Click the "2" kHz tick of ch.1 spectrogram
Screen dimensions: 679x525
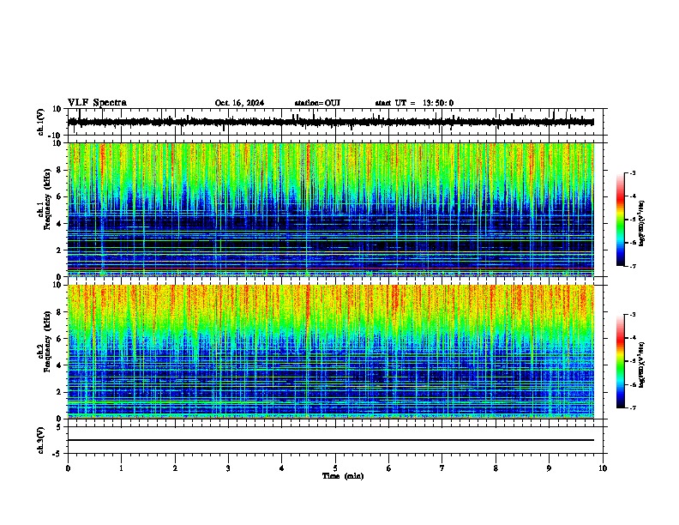[60, 250]
